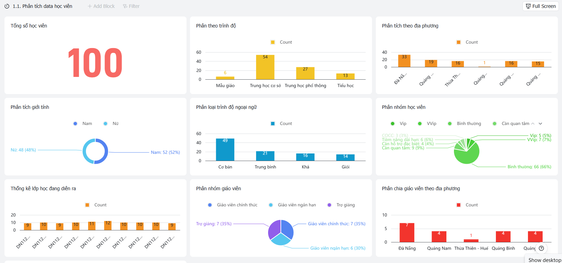The width and height of the screenshot is (562, 263).
Task: Click the Nữ: 48 (48%) label
Action: 23,150
